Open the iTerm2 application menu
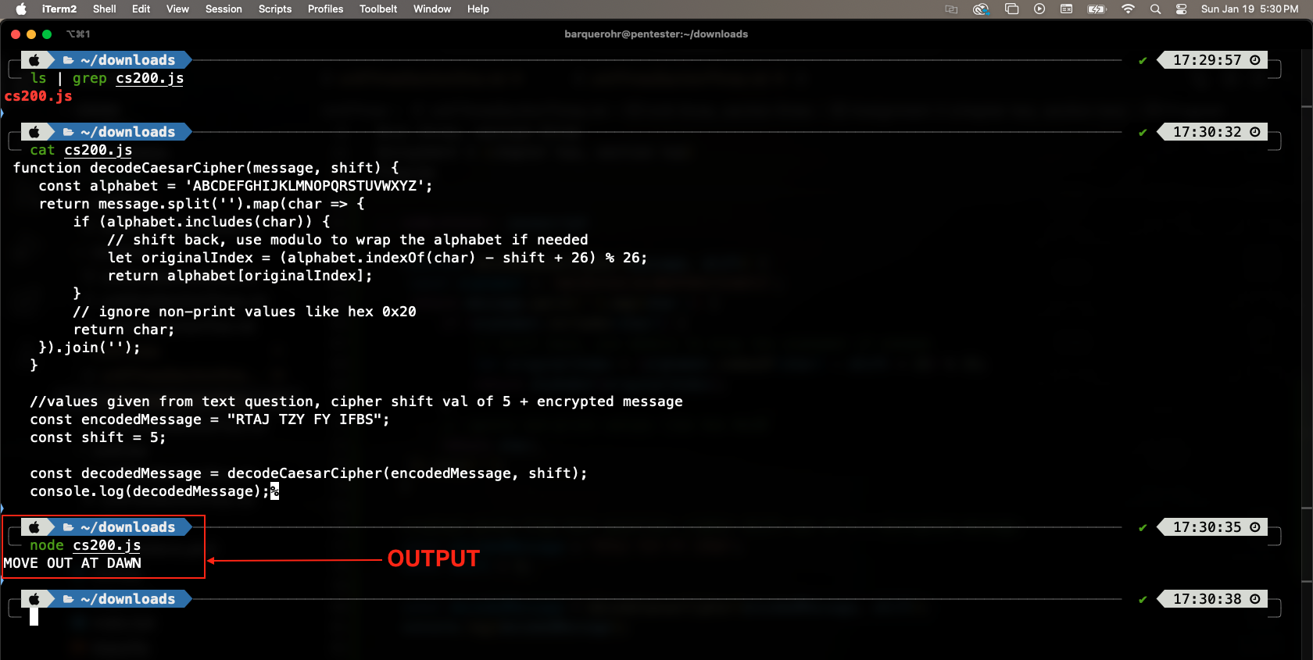 [59, 9]
